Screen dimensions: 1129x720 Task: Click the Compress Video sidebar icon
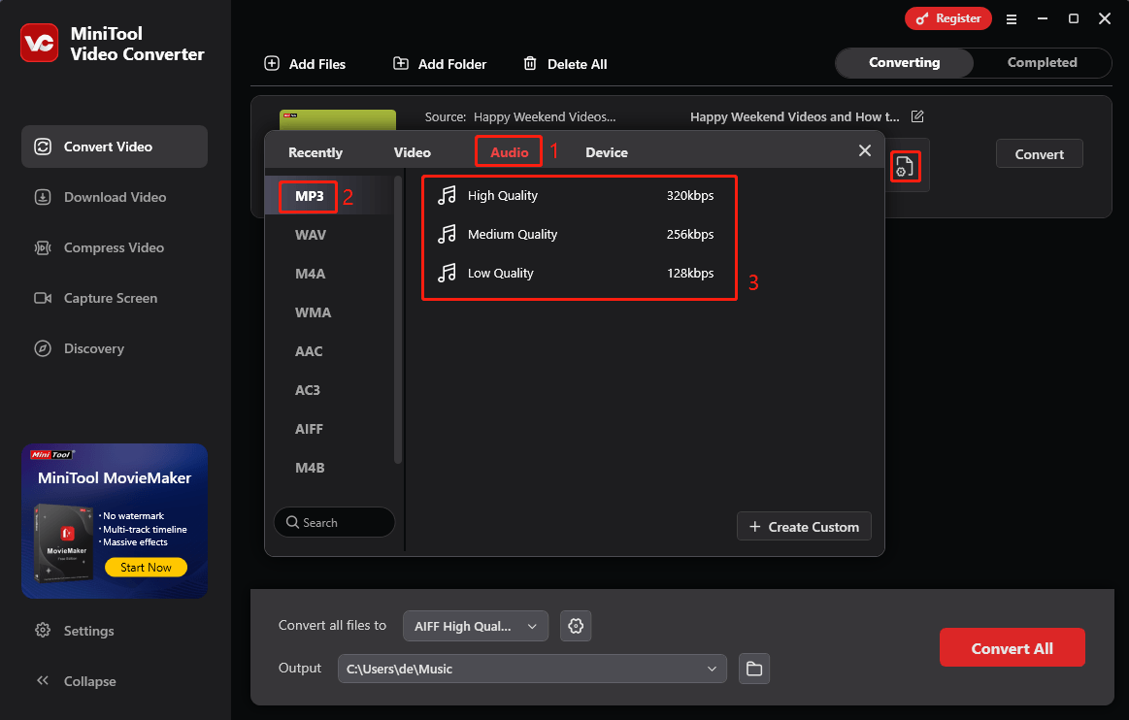(44, 247)
